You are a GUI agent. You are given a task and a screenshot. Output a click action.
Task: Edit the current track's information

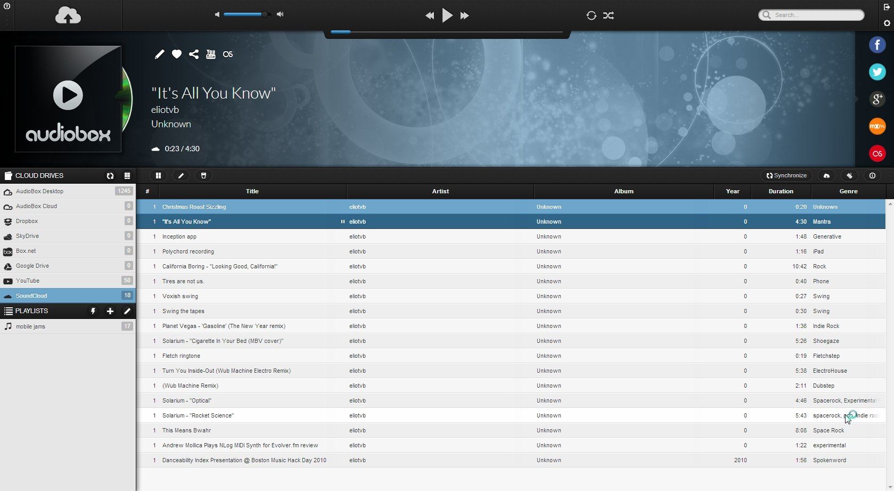pos(159,54)
